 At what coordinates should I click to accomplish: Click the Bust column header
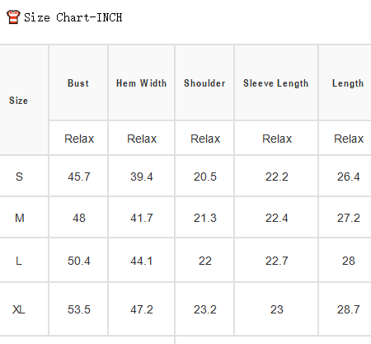(x=78, y=83)
